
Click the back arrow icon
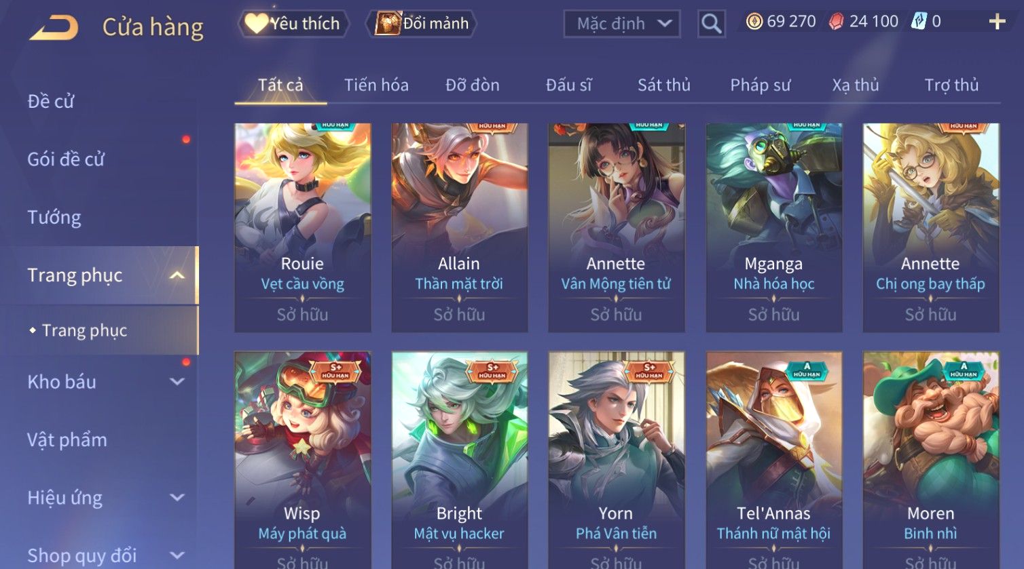click(54, 28)
